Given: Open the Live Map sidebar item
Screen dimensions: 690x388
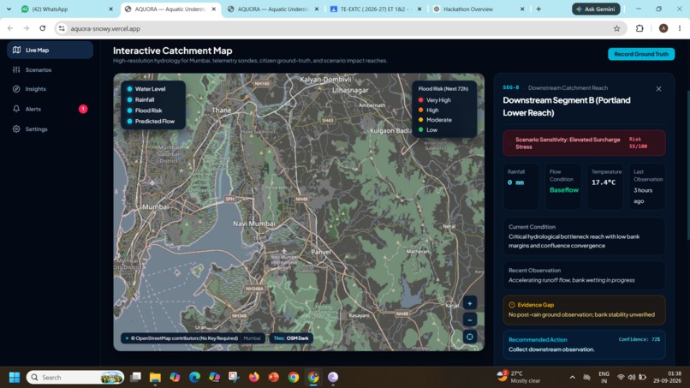Looking at the screenshot, I should [x=50, y=51].
